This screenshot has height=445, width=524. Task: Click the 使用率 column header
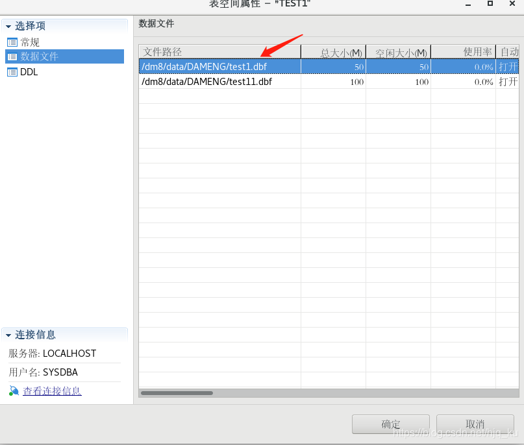[x=463, y=52]
